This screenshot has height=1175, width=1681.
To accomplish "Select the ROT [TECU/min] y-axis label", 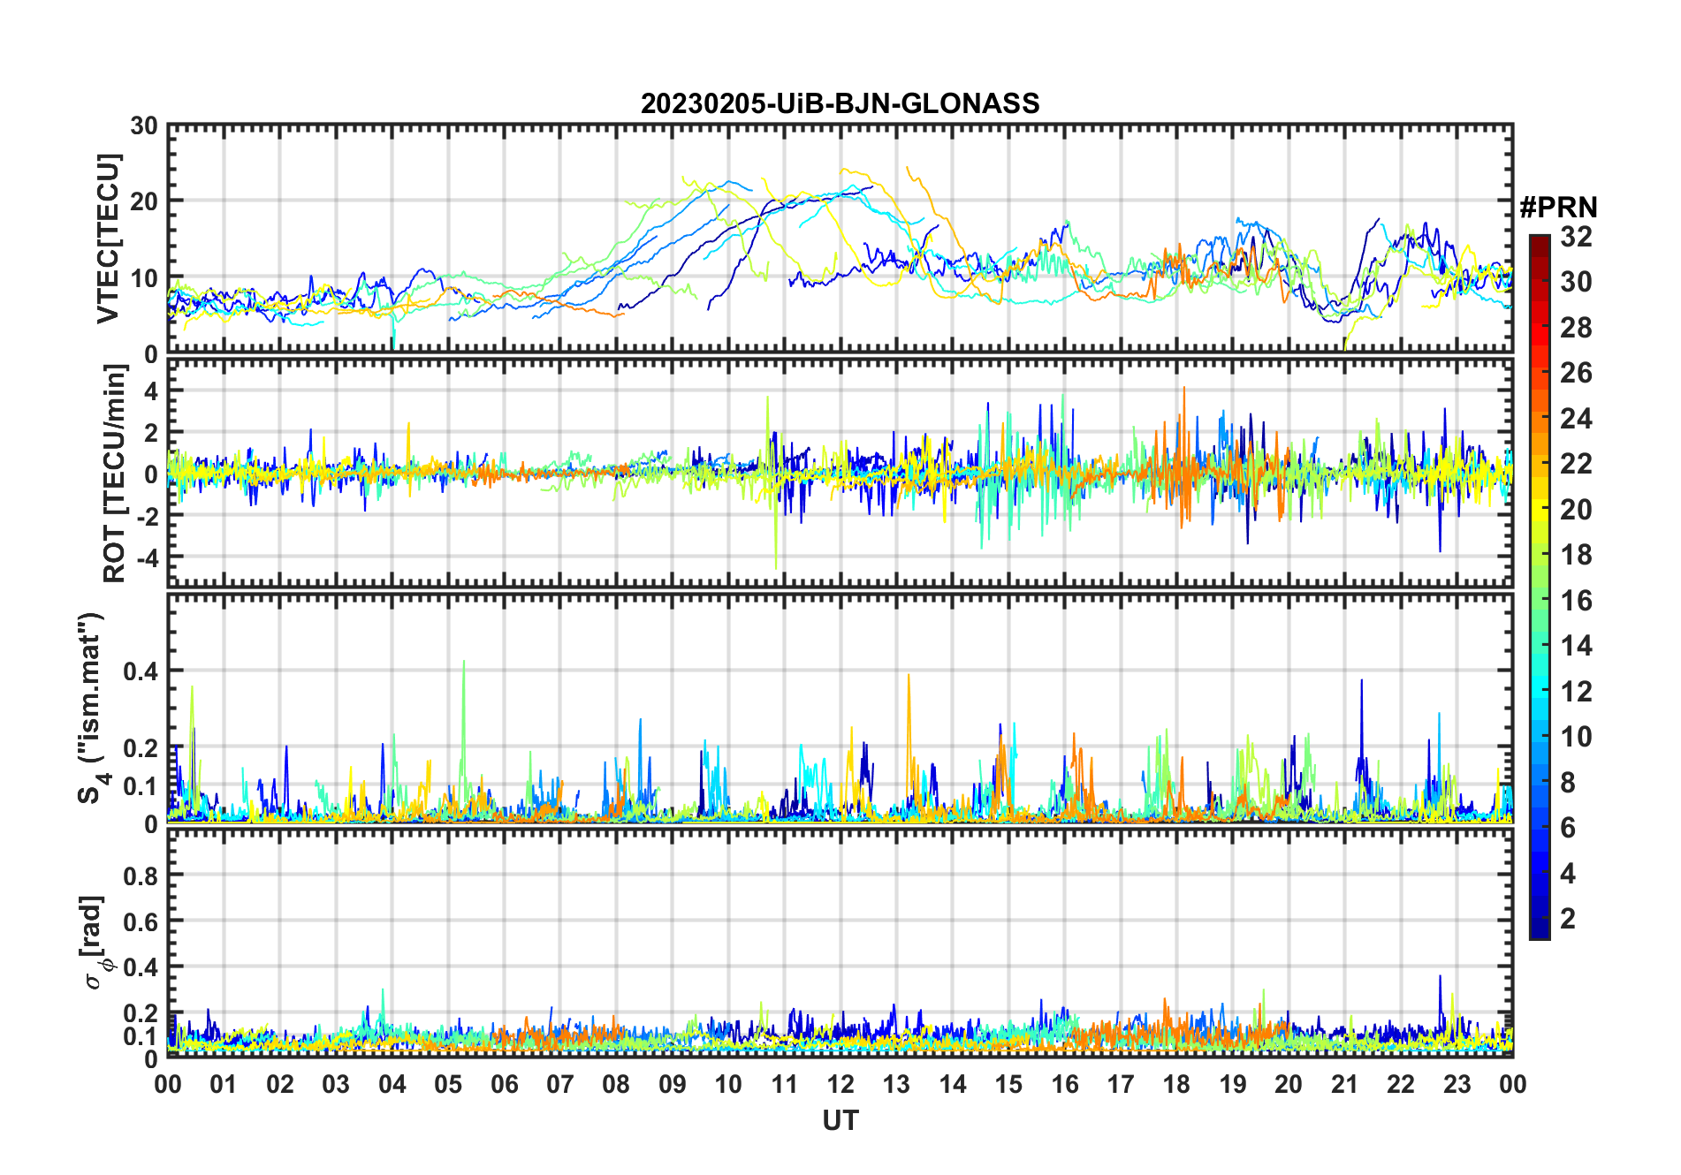I will click(115, 474).
